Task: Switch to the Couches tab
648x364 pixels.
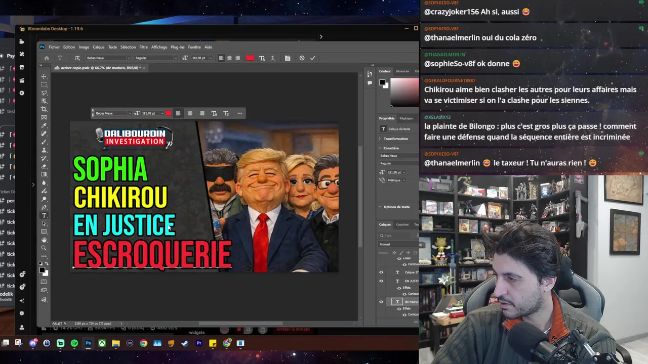Action: pos(402,224)
